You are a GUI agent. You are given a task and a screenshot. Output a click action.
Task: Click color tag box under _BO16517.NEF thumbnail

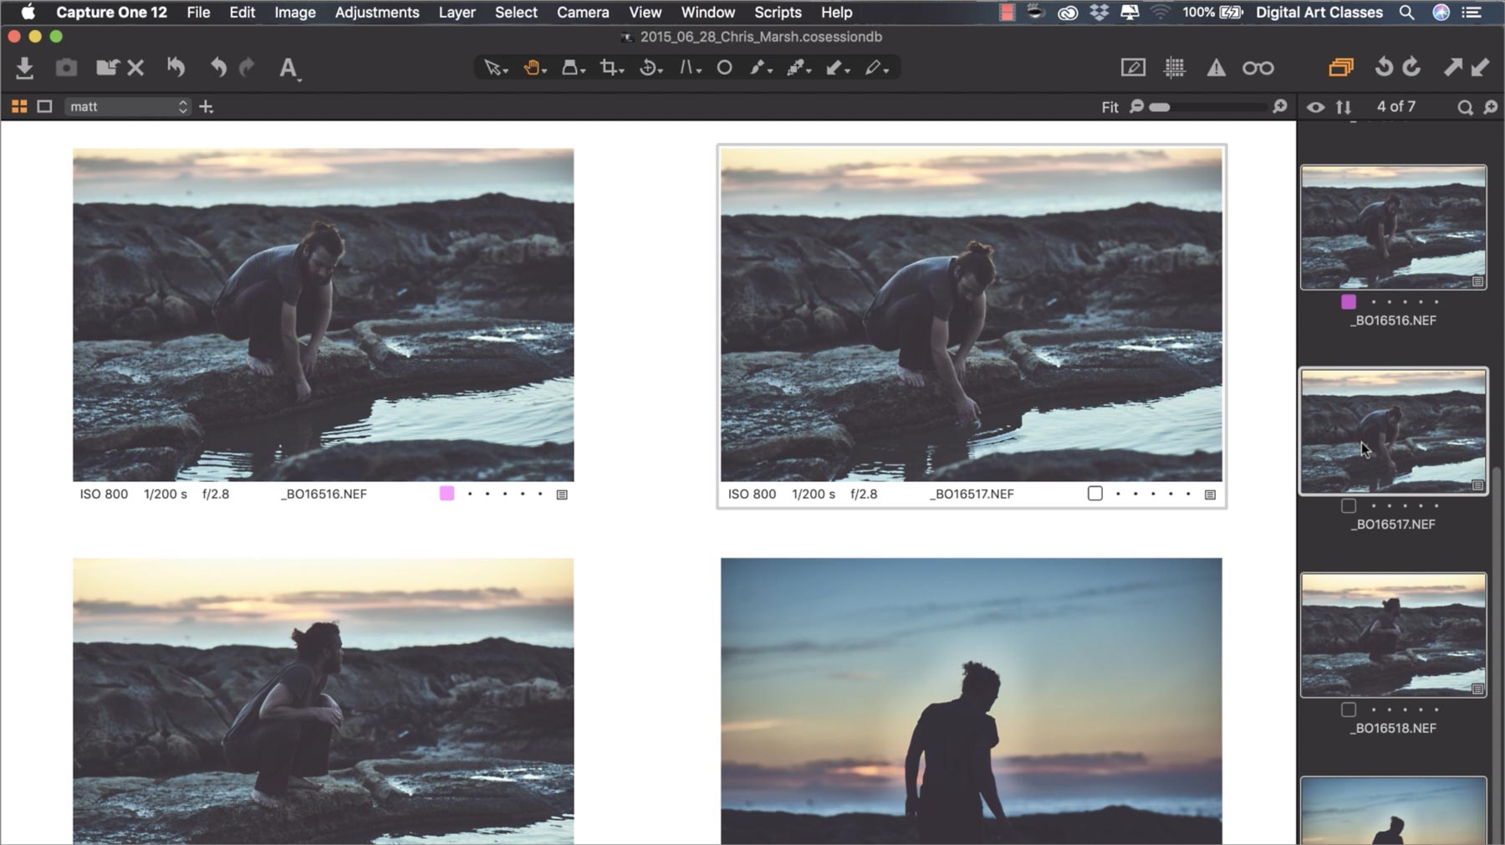(1349, 505)
